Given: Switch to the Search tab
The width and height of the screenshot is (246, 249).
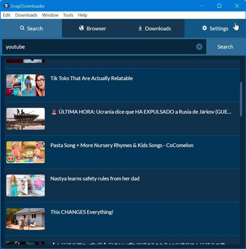Looking at the screenshot, I should [x=31, y=28].
